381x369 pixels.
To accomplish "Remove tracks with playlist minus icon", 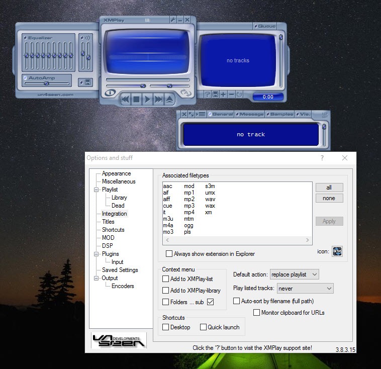I will coord(232,95).
